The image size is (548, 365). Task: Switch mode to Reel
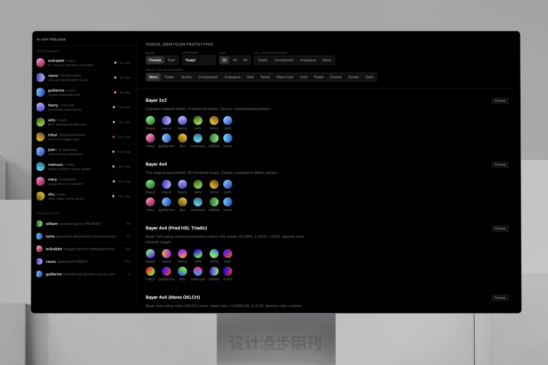pyautogui.click(x=171, y=60)
